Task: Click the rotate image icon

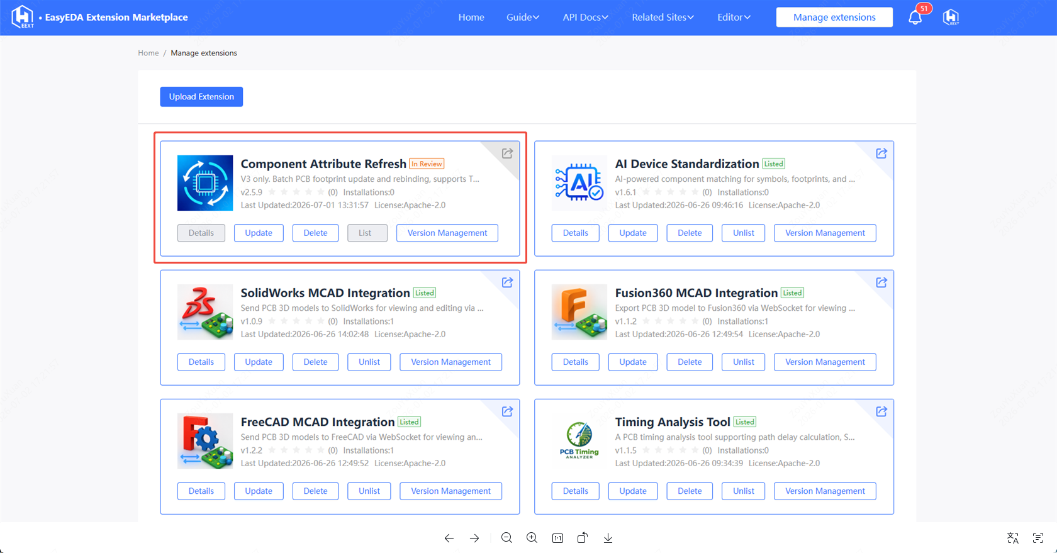Action: pos(583,538)
